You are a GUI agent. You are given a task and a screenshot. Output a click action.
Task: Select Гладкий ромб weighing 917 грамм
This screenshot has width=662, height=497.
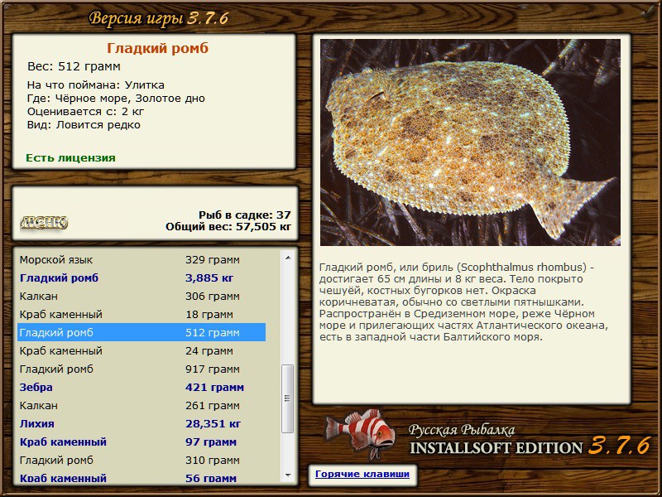click(141, 369)
